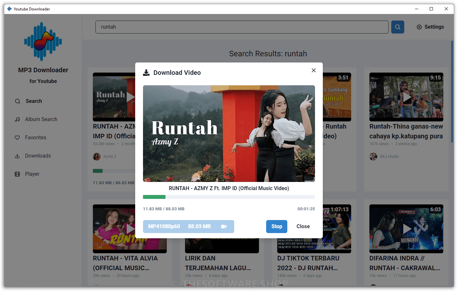Click the Downloads arrow icon in sidebar
458x291 pixels.
pyautogui.click(x=18, y=156)
